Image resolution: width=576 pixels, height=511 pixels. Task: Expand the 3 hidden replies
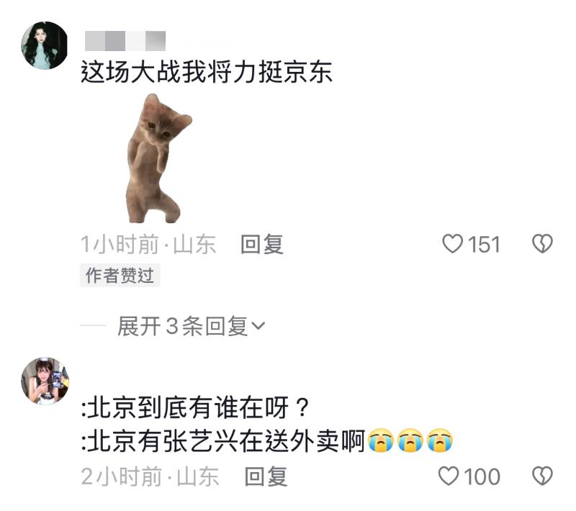(x=190, y=325)
